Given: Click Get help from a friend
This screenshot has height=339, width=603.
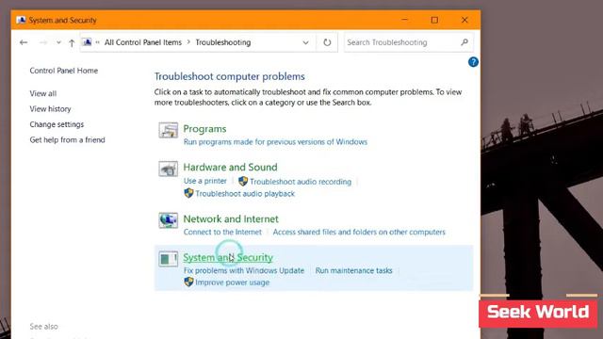Looking at the screenshot, I should 67,140.
